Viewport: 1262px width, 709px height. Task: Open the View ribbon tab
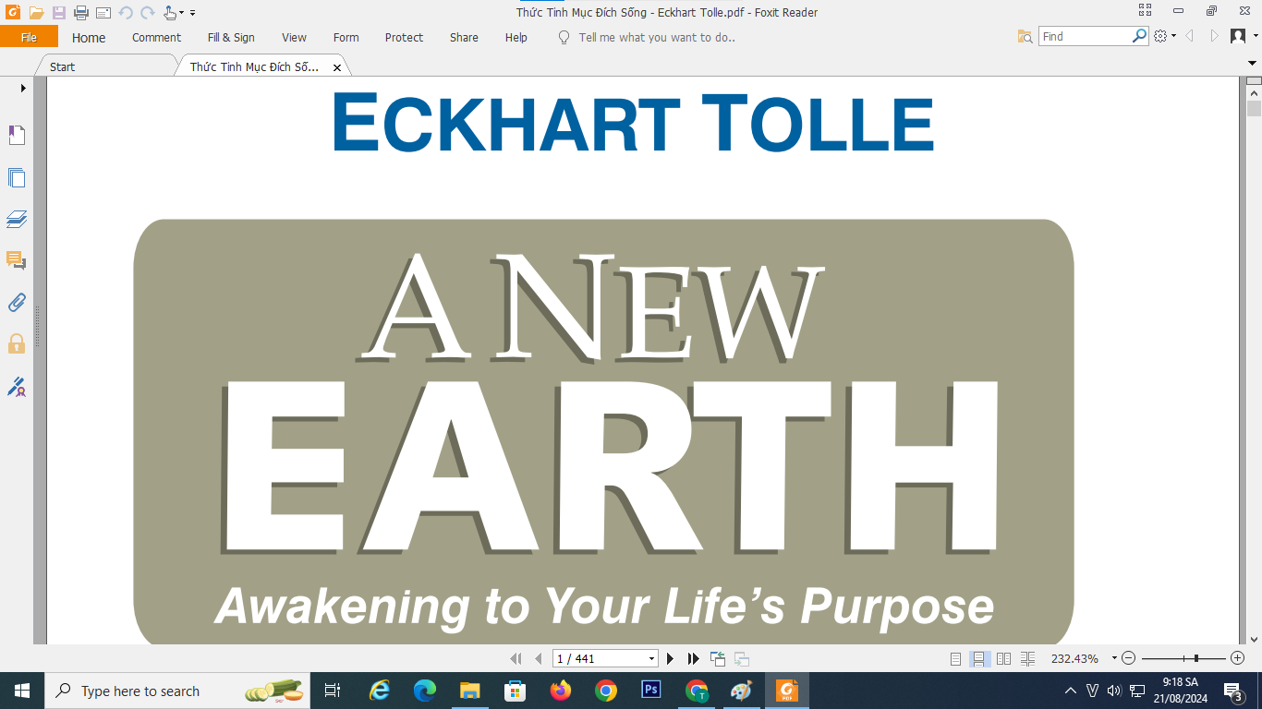tap(294, 37)
